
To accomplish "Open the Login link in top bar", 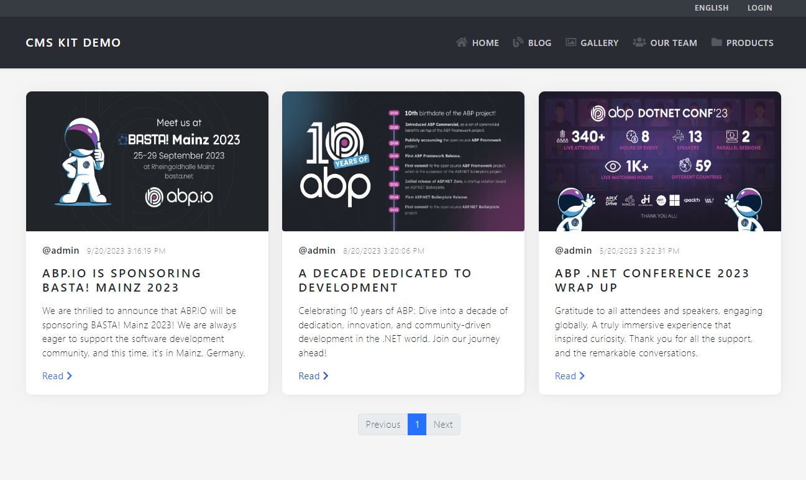I will tap(759, 8).
